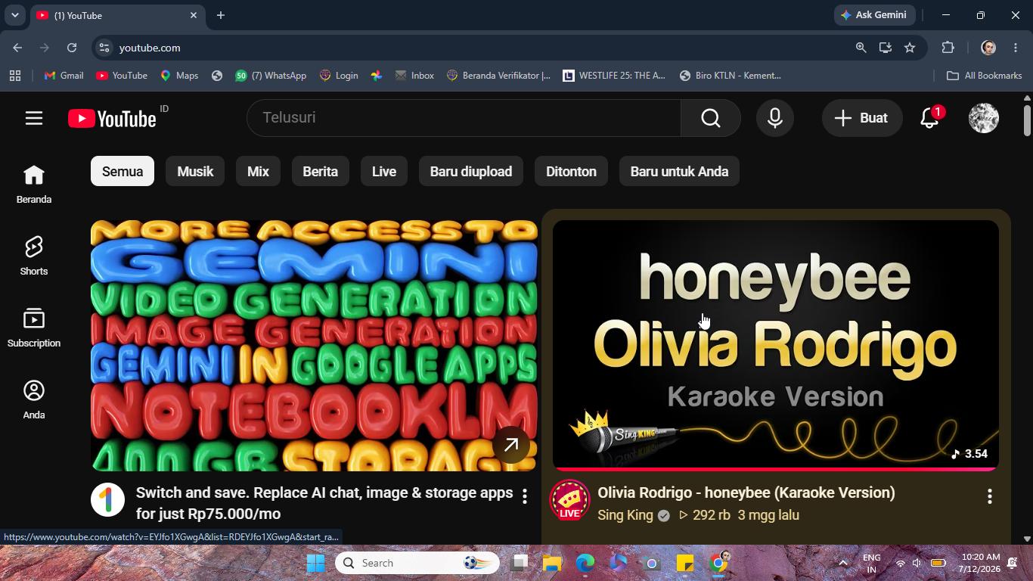
Task: Open the Windows Start menu
Action: click(x=316, y=563)
